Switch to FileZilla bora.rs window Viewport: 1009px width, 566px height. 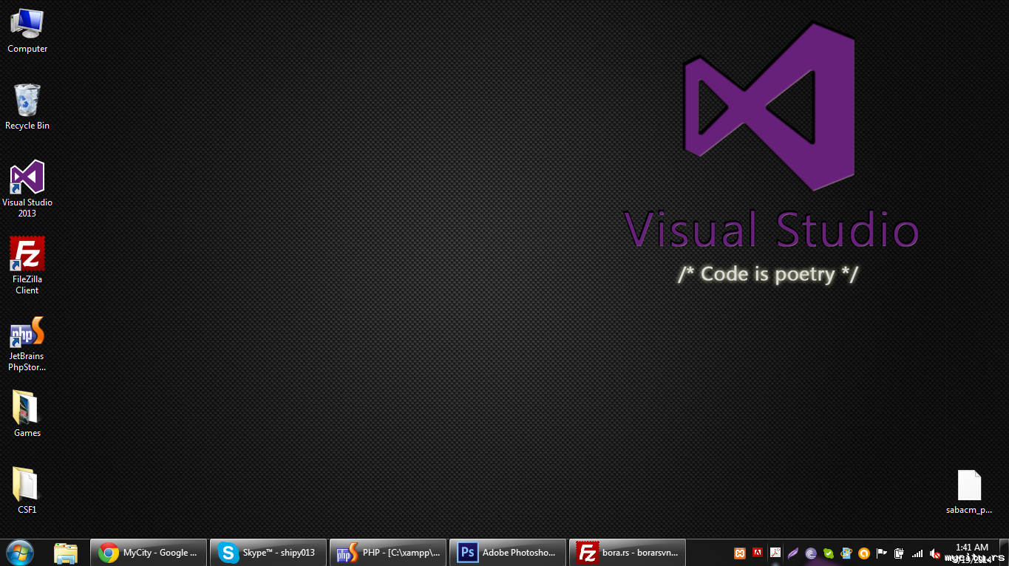[628, 553]
